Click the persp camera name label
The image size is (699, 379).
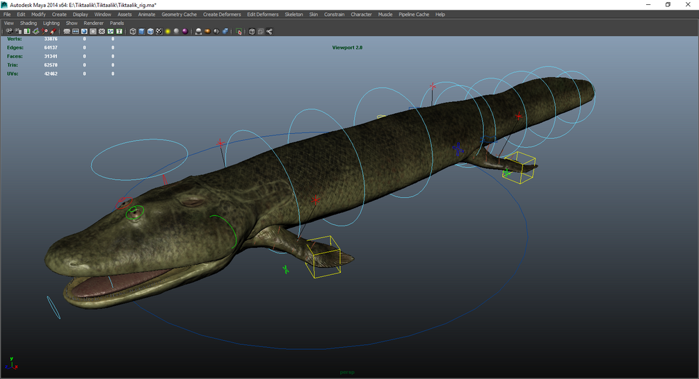point(347,372)
